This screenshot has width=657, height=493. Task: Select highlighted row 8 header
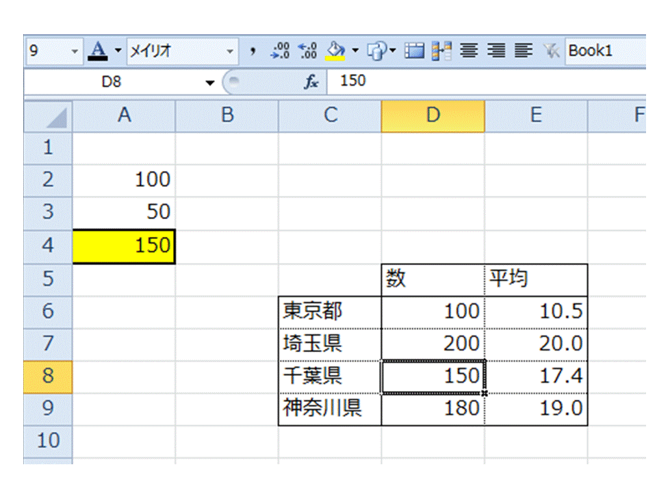click(48, 377)
